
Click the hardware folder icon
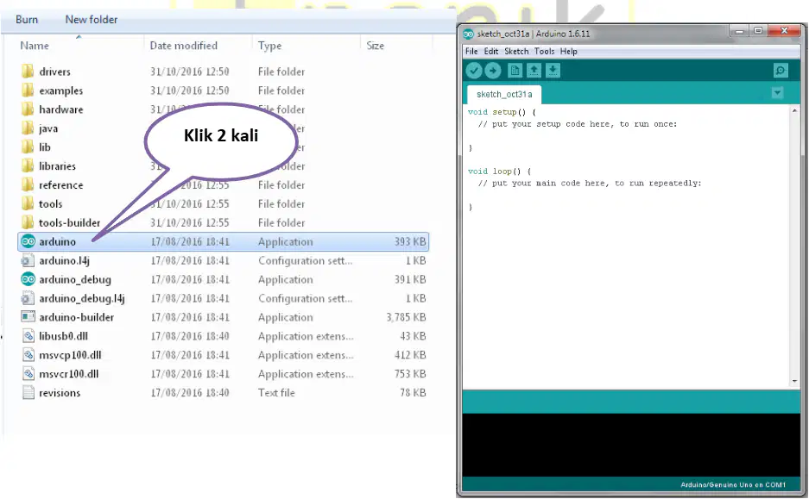pos(28,109)
